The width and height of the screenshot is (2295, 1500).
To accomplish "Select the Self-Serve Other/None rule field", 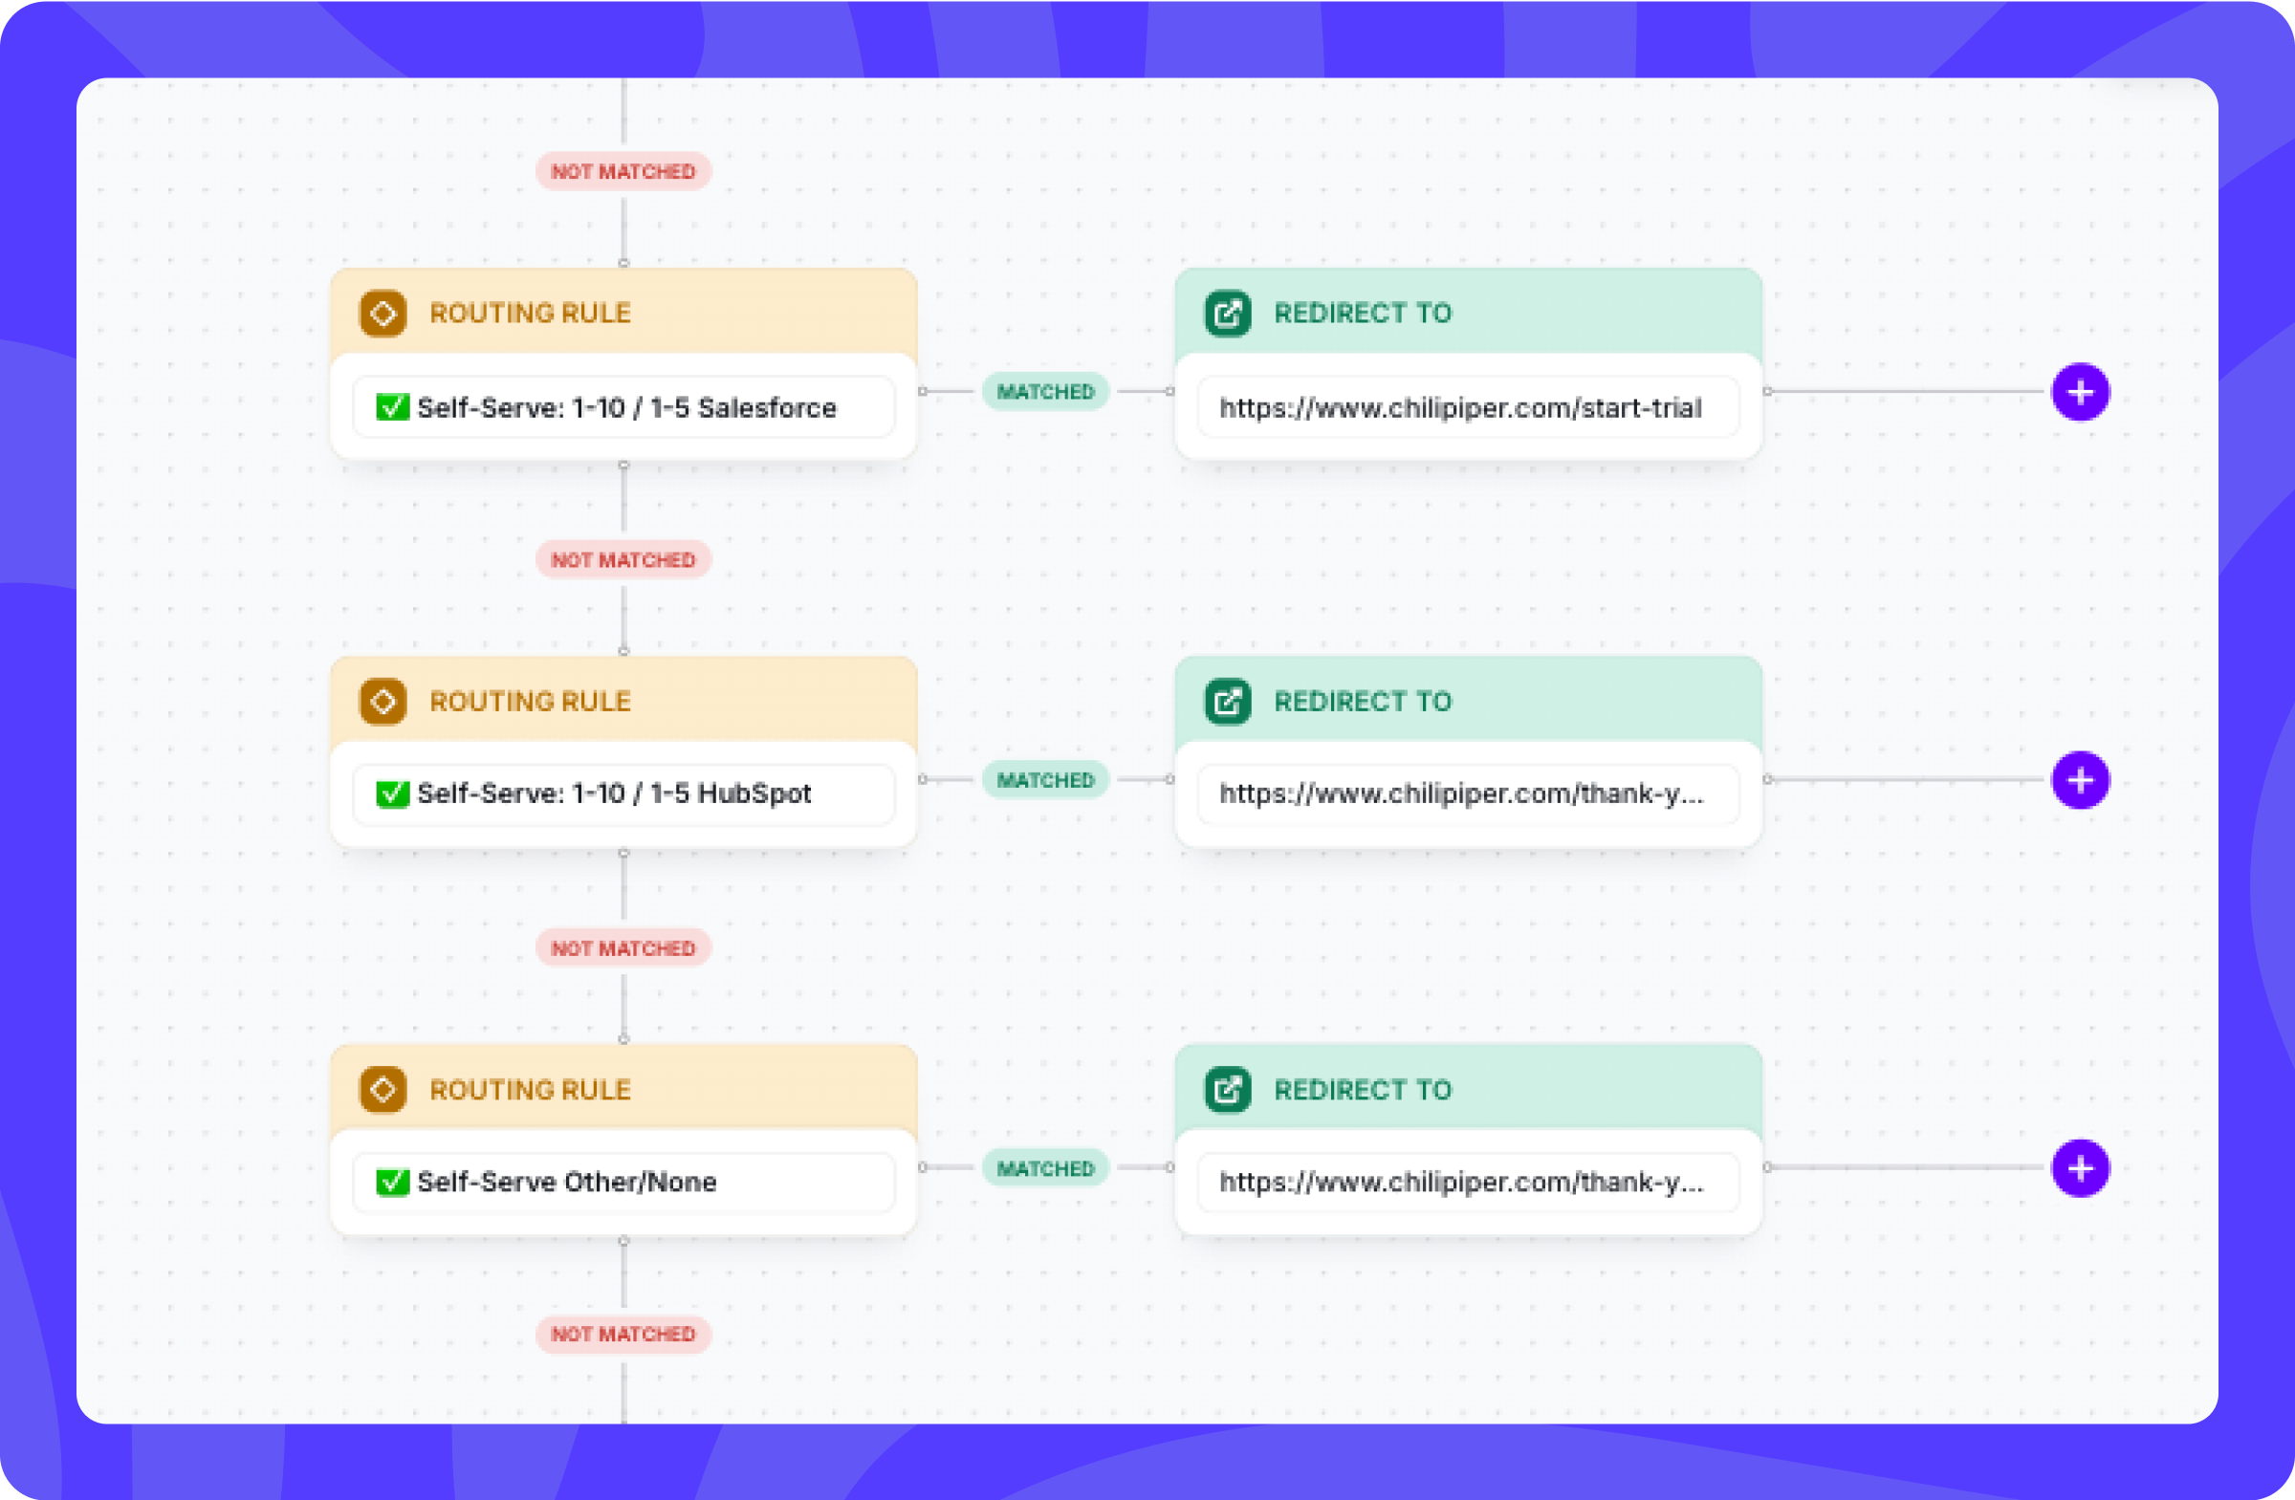I will [x=623, y=1182].
